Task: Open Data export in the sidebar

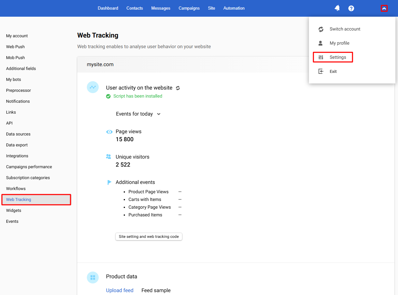Action: 17,145
